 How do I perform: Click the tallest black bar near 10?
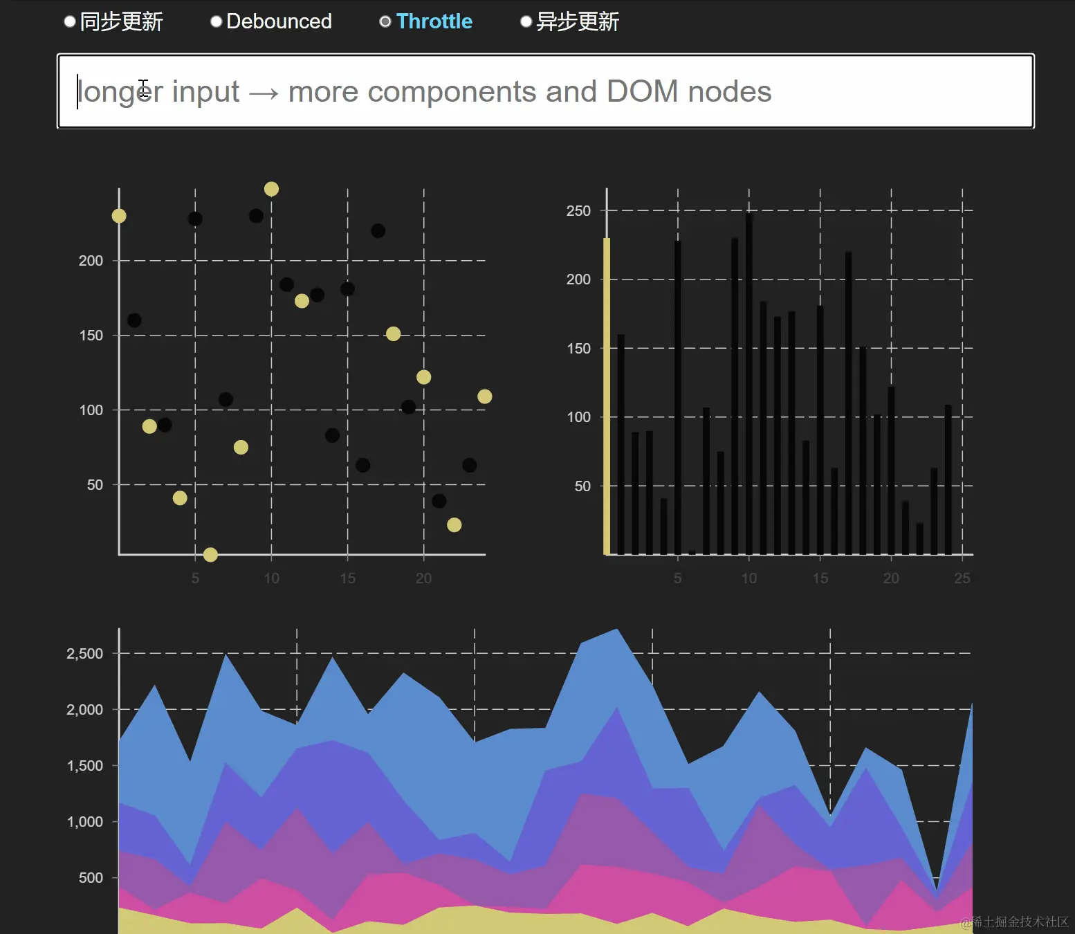click(749, 384)
